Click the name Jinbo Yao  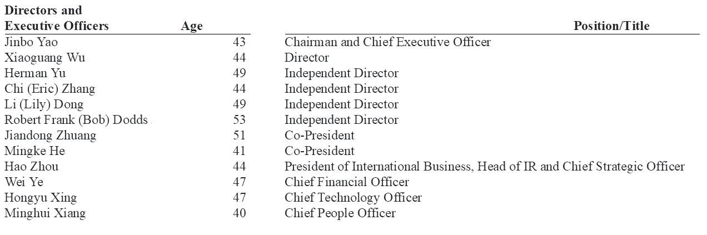click(x=31, y=42)
